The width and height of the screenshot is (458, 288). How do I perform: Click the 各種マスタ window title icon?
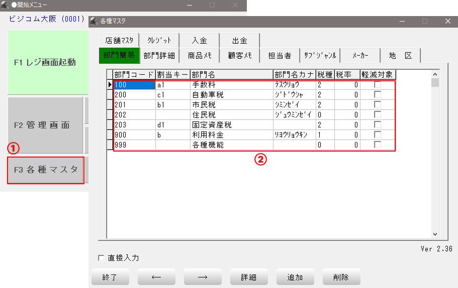pos(94,21)
